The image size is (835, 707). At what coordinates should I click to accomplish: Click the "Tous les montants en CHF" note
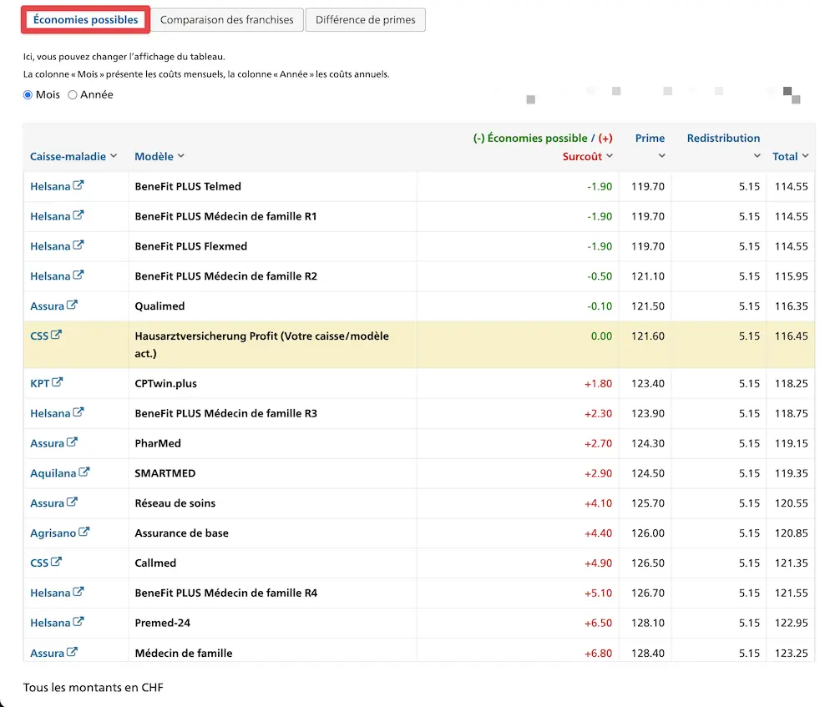(94, 687)
